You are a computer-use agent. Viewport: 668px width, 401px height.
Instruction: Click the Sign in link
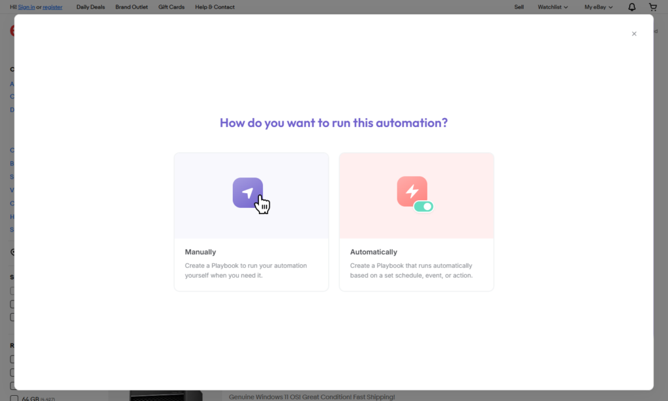click(x=26, y=7)
